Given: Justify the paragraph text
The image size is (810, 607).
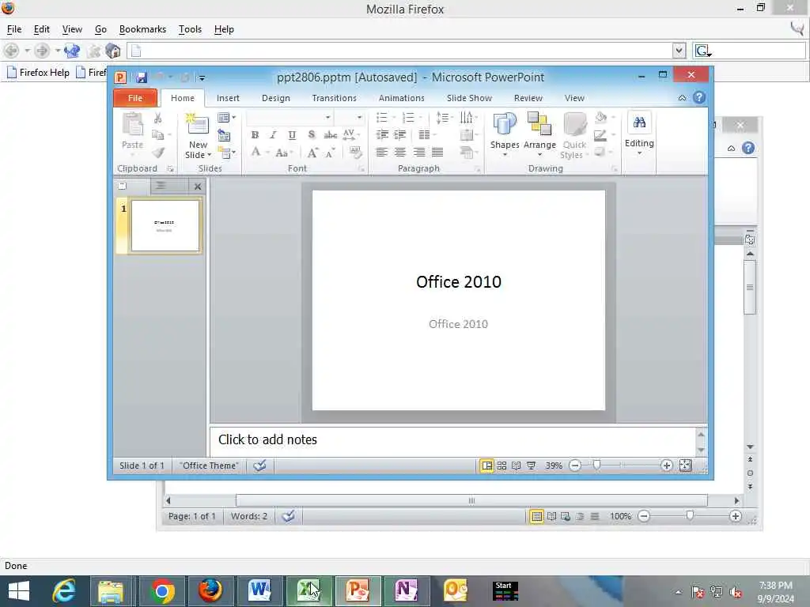Looking at the screenshot, I should point(437,153).
